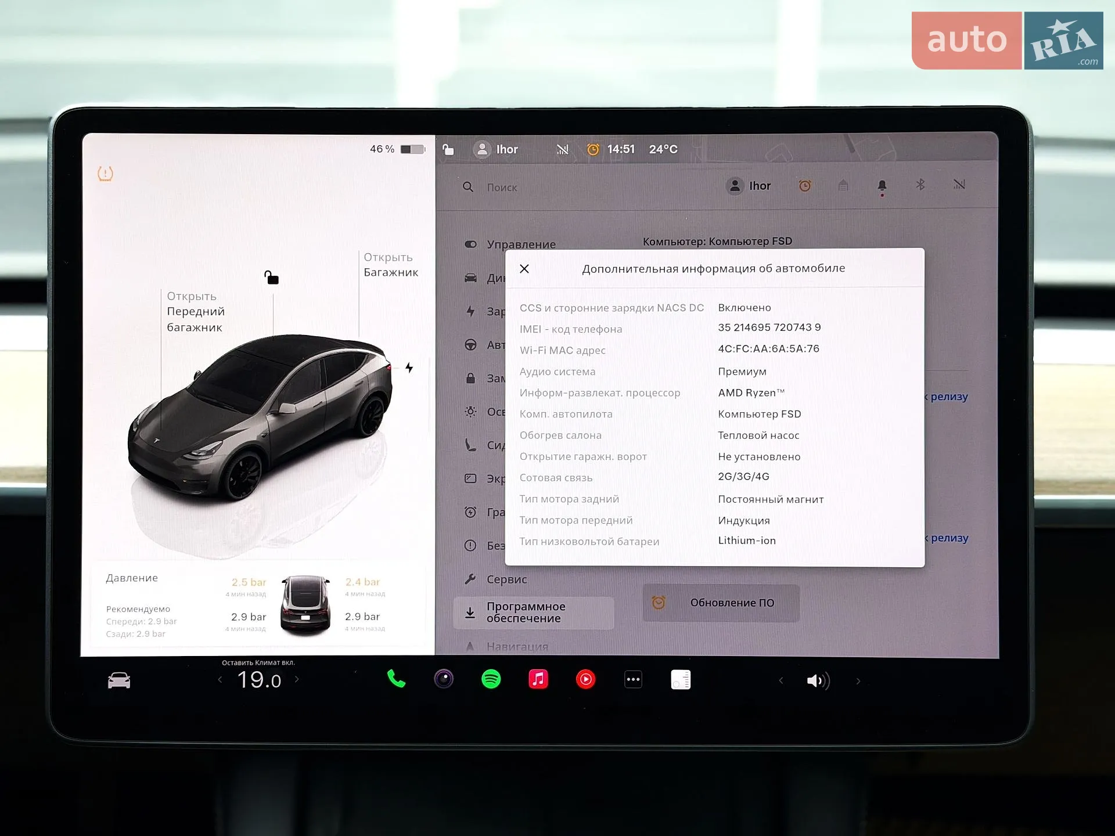Image resolution: width=1115 pixels, height=836 pixels.
Task: Tap the AMD Ryzen processor value
Action: [x=751, y=393]
